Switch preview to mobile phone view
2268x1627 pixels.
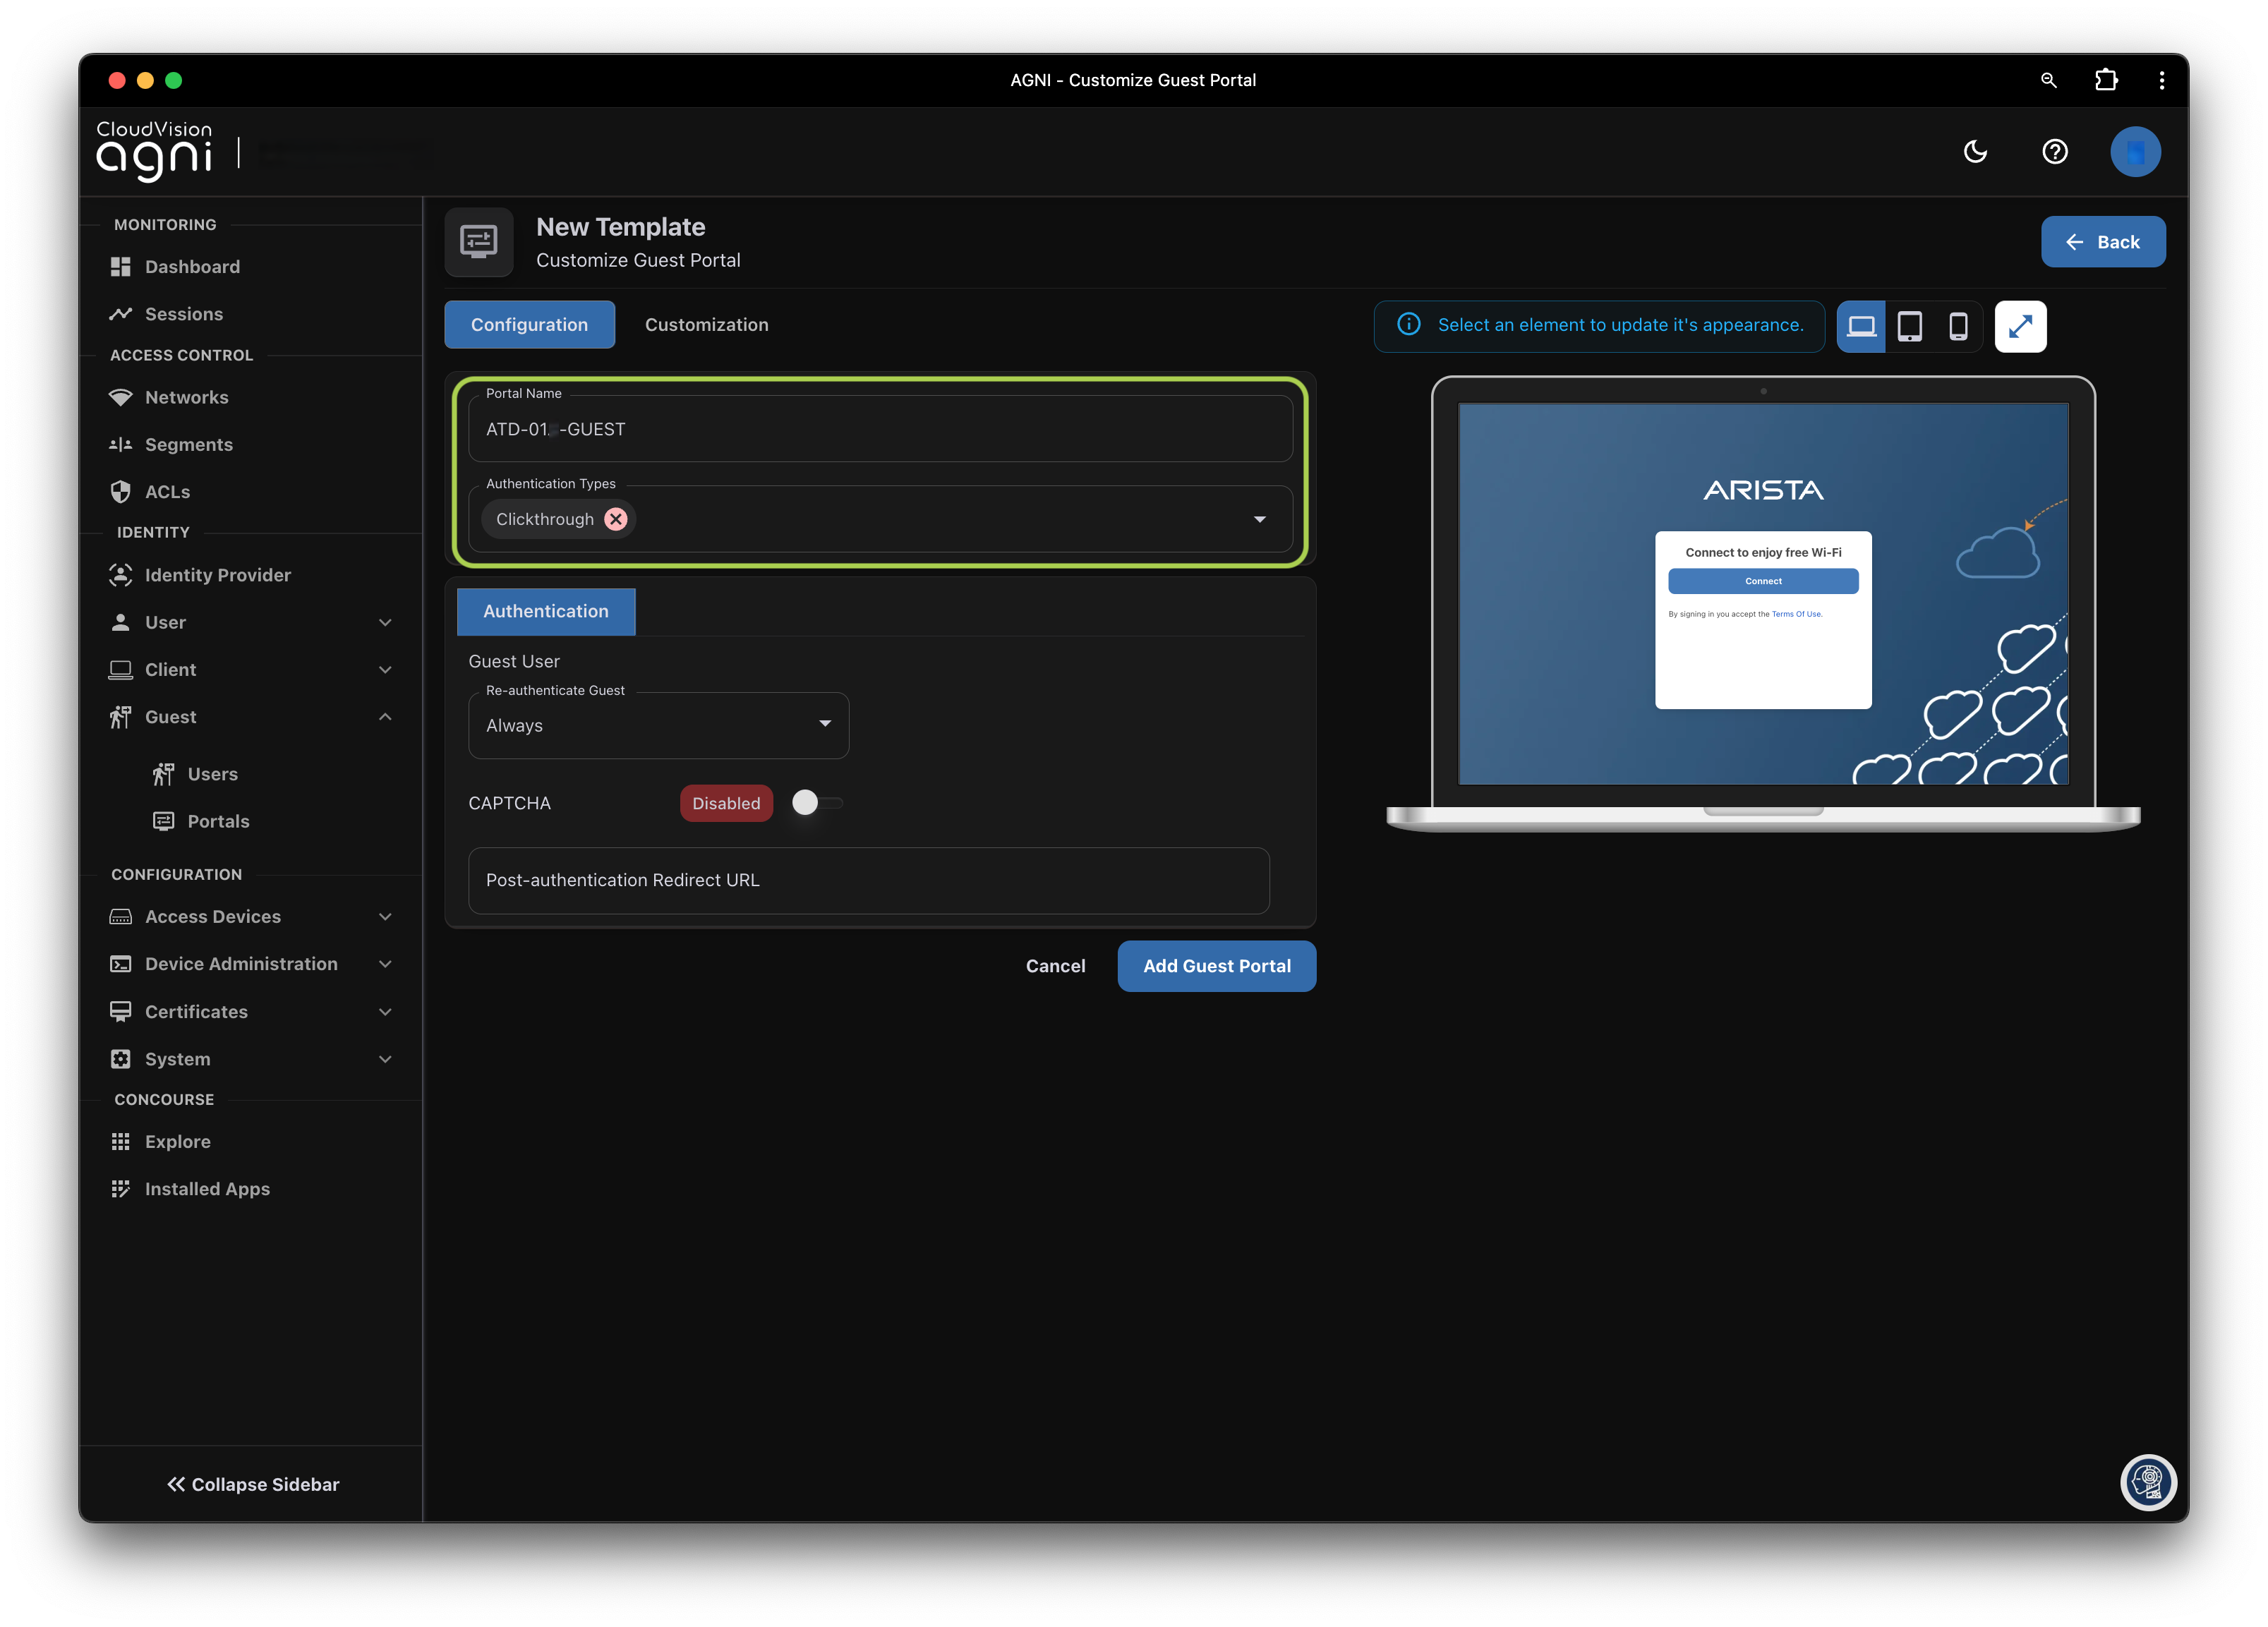tap(1958, 326)
